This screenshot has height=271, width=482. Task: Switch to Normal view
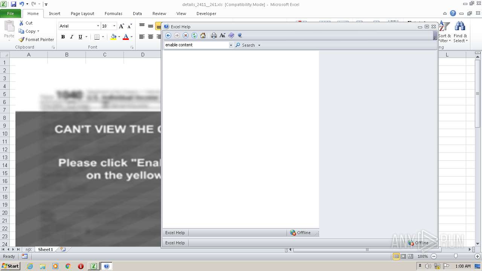pos(396,256)
